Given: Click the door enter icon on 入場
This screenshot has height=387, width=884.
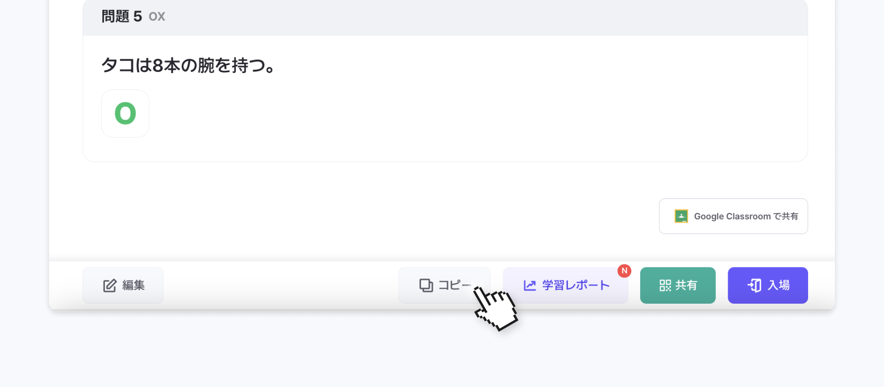Looking at the screenshot, I should [755, 285].
